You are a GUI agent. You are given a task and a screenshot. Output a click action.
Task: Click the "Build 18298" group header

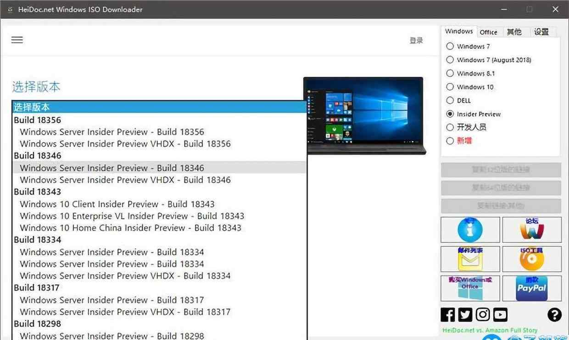38,324
